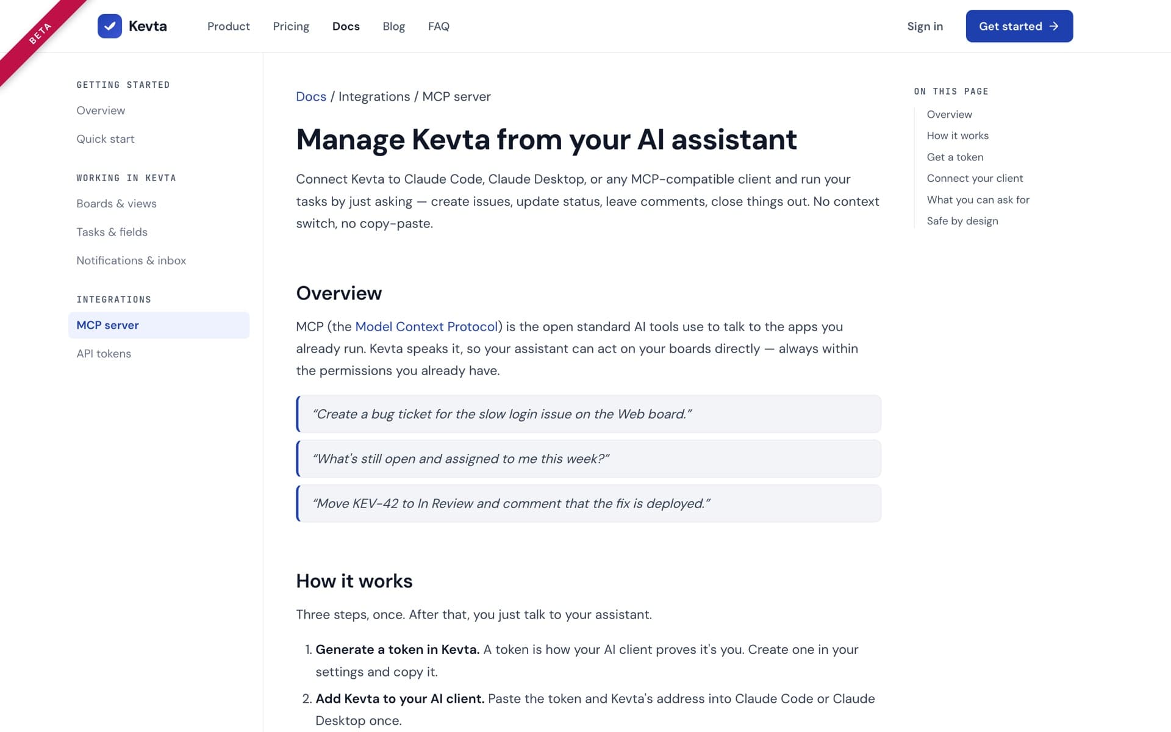Click "Add Kevta to your AI client." step

pyautogui.click(x=400, y=699)
